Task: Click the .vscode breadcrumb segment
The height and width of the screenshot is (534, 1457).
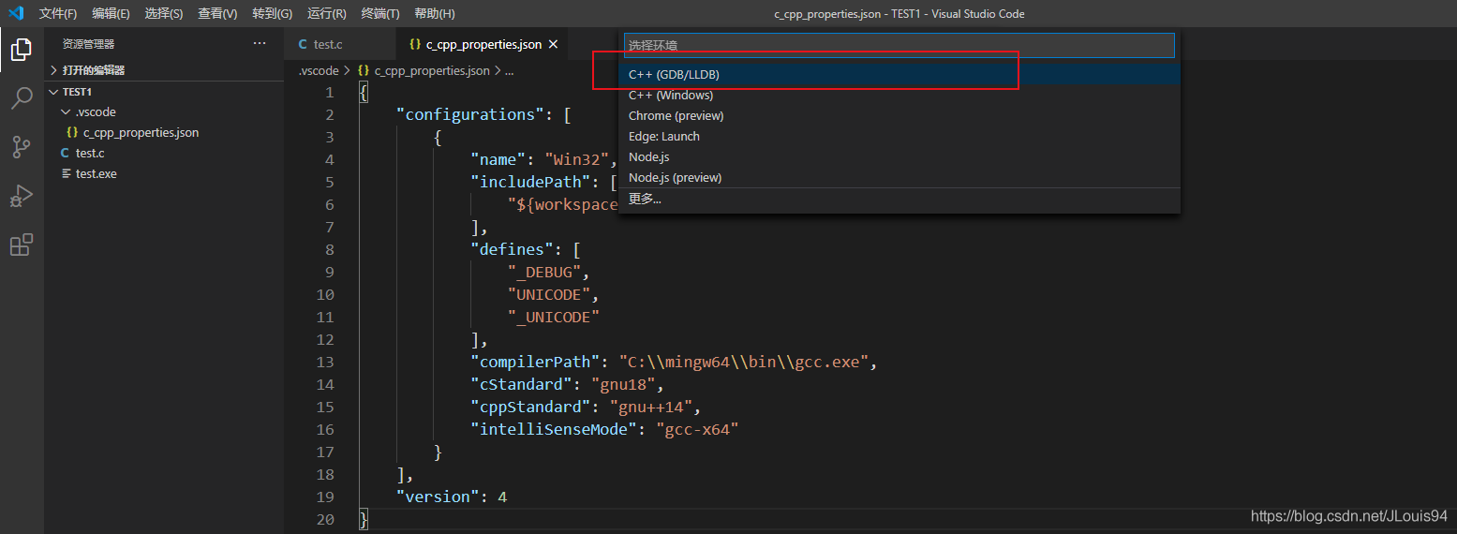Action: pyautogui.click(x=319, y=70)
